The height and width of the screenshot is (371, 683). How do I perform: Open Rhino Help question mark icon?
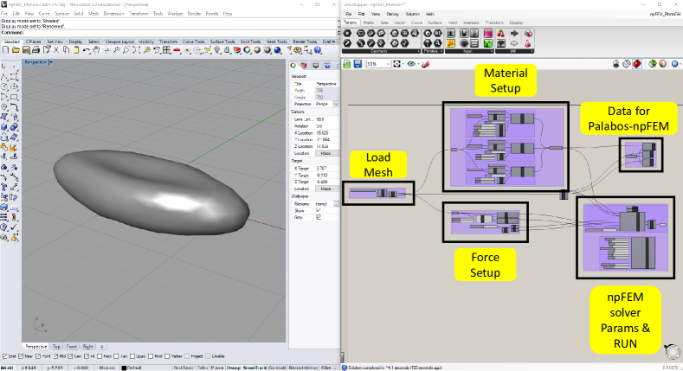click(x=318, y=50)
